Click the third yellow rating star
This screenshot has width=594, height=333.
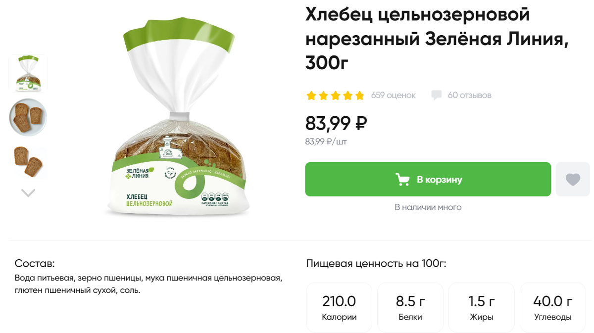pyautogui.click(x=335, y=95)
